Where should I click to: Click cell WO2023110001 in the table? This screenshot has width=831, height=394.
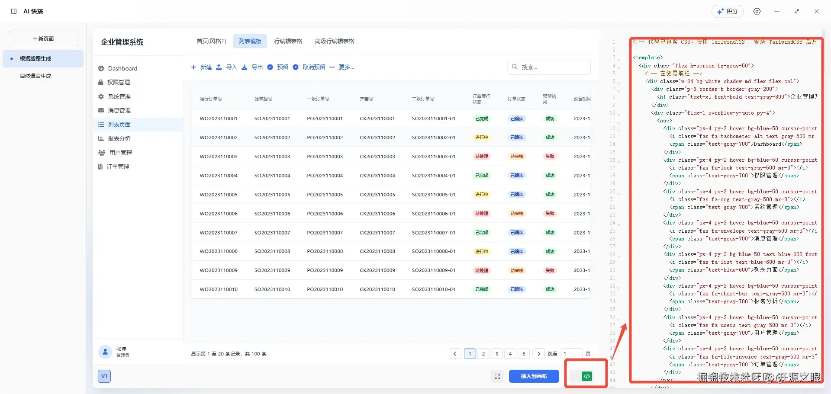coord(219,119)
